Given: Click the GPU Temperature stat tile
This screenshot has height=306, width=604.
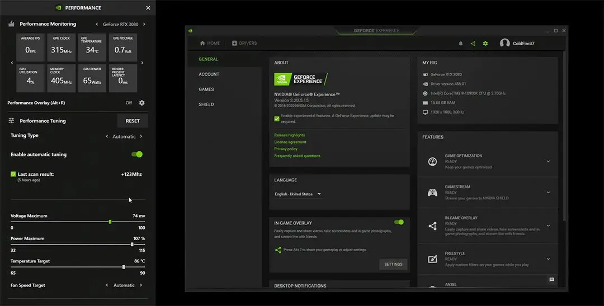Looking at the screenshot, I should (92, 47).
